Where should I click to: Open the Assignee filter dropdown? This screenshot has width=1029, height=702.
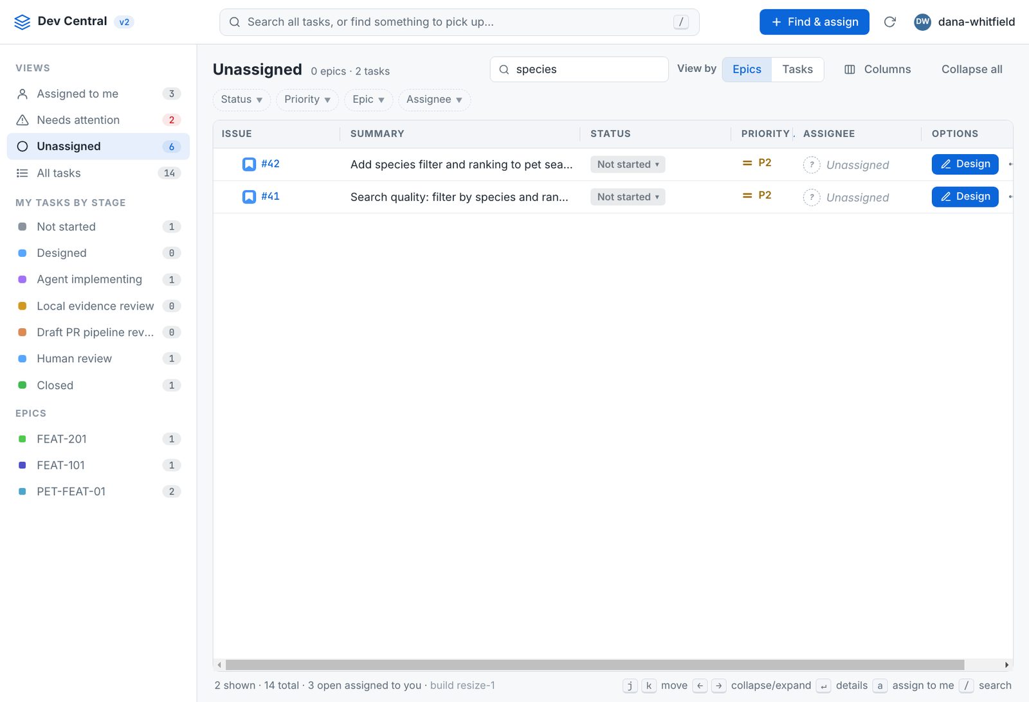point(434,100)
